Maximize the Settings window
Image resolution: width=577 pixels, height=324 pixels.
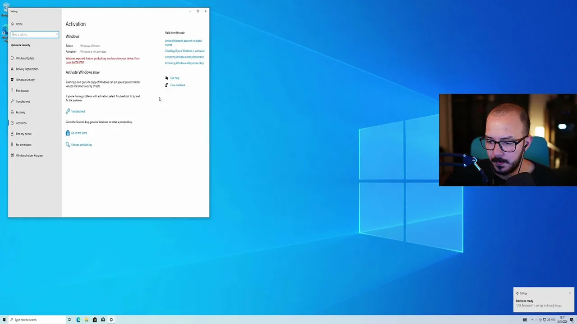(x=197, y=11)
